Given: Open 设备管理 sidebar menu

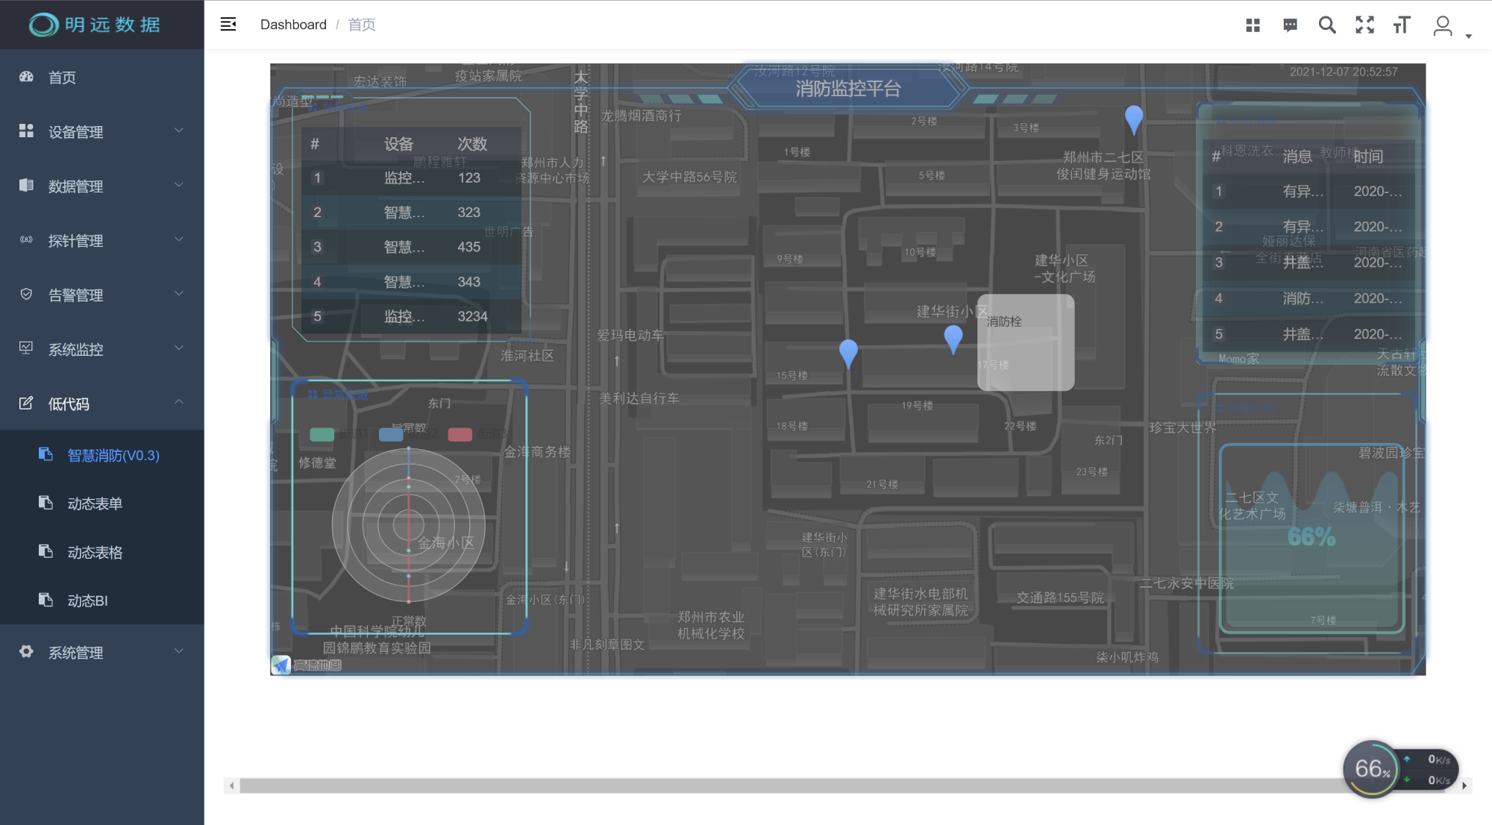Looking at the screenshot, I should [x=102, y=131].
